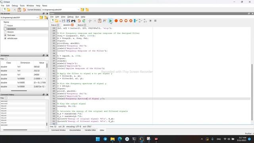Switch to first.m editor tab

(54, 25)
